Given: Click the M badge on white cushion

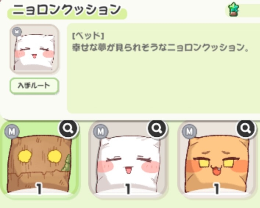Looking at the screenshot, I should point(101,132).
